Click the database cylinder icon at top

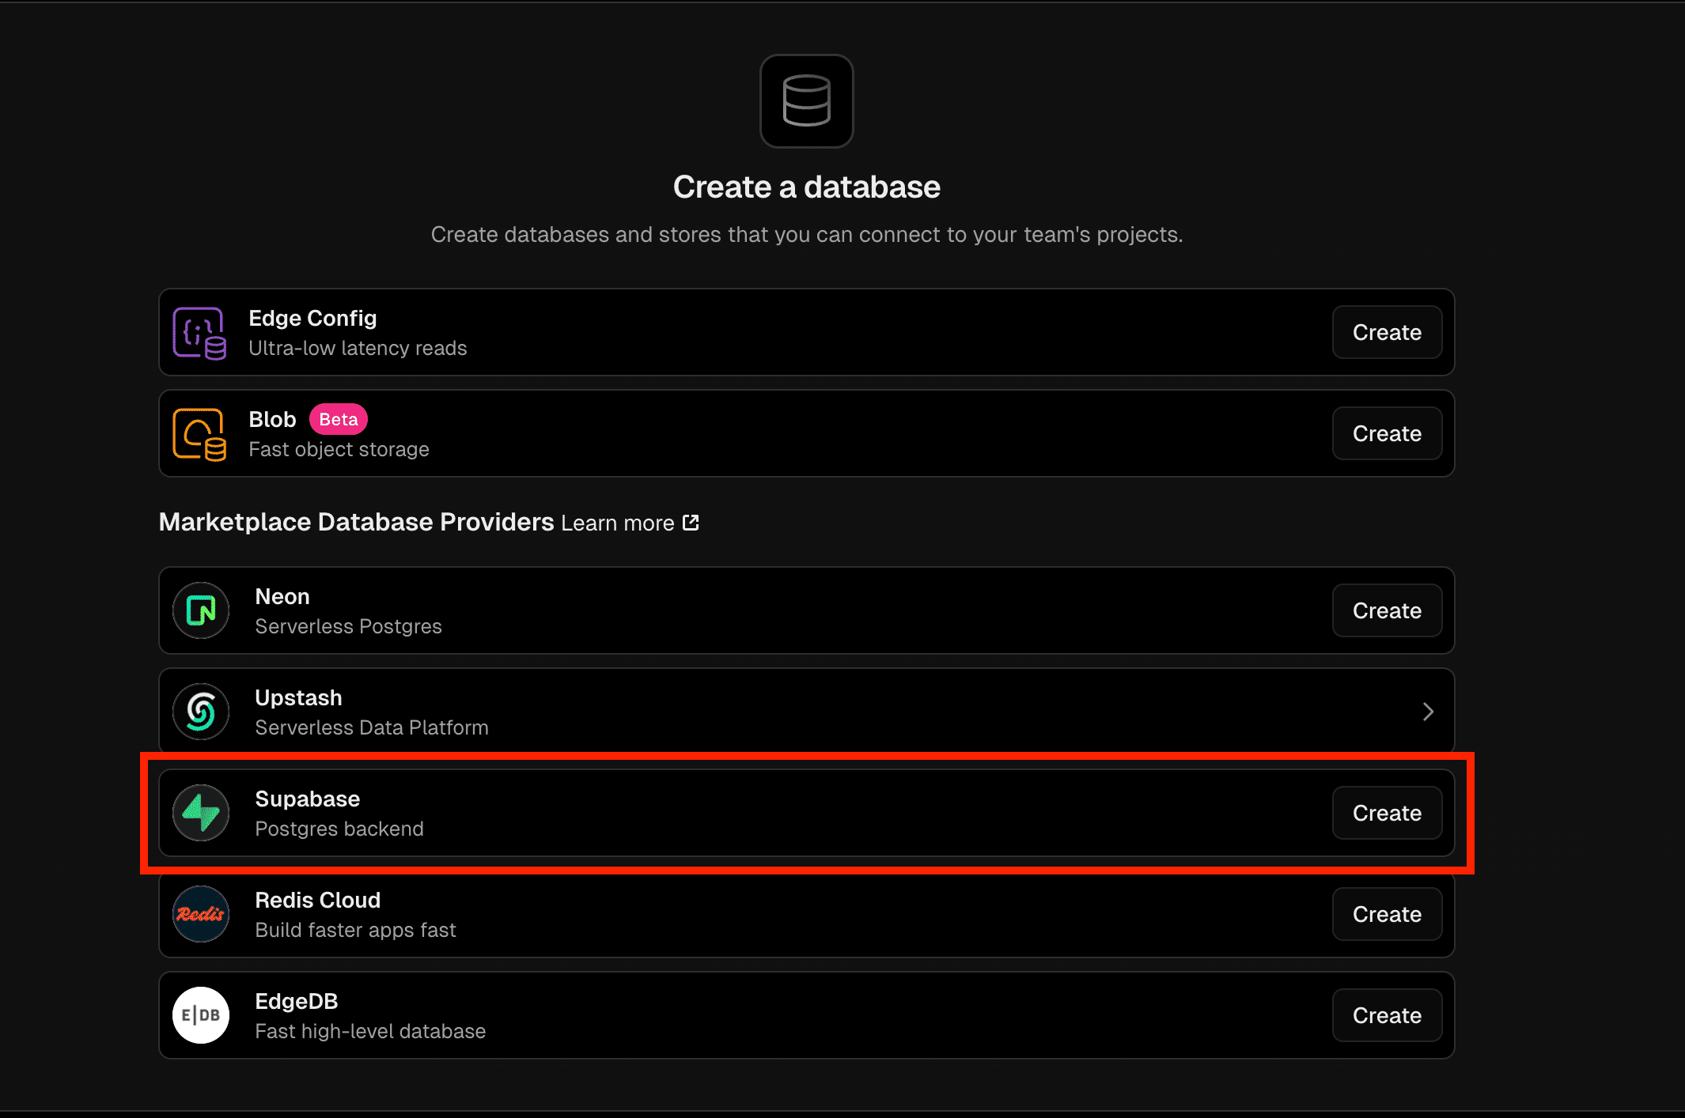pos(806,100)
